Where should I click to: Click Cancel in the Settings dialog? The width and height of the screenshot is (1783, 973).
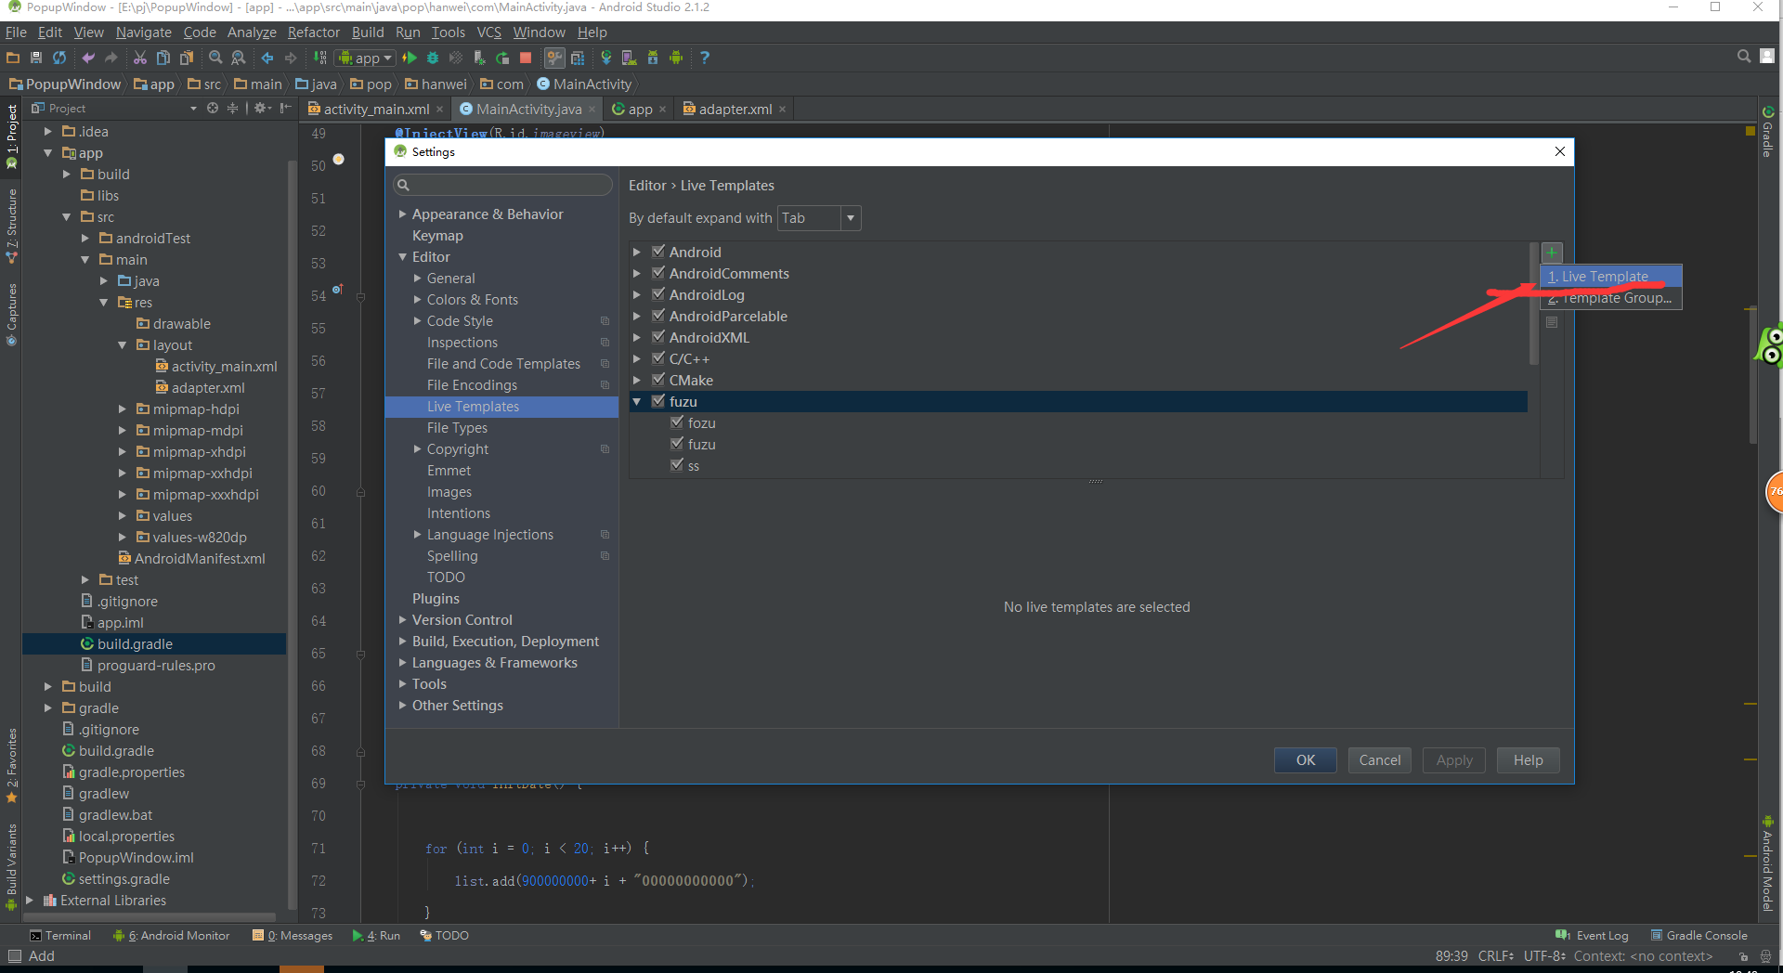coord(1380,760)
